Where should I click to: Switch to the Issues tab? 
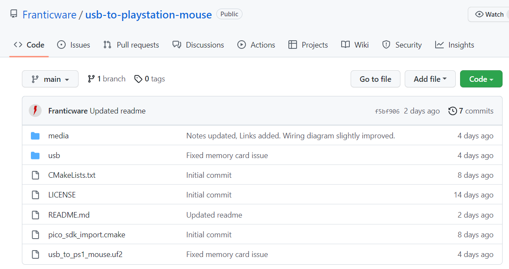click(74, 45)
